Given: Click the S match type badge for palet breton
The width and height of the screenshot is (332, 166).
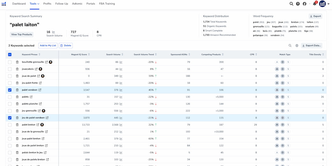Looking at the screenshot, I should [288, 125].
